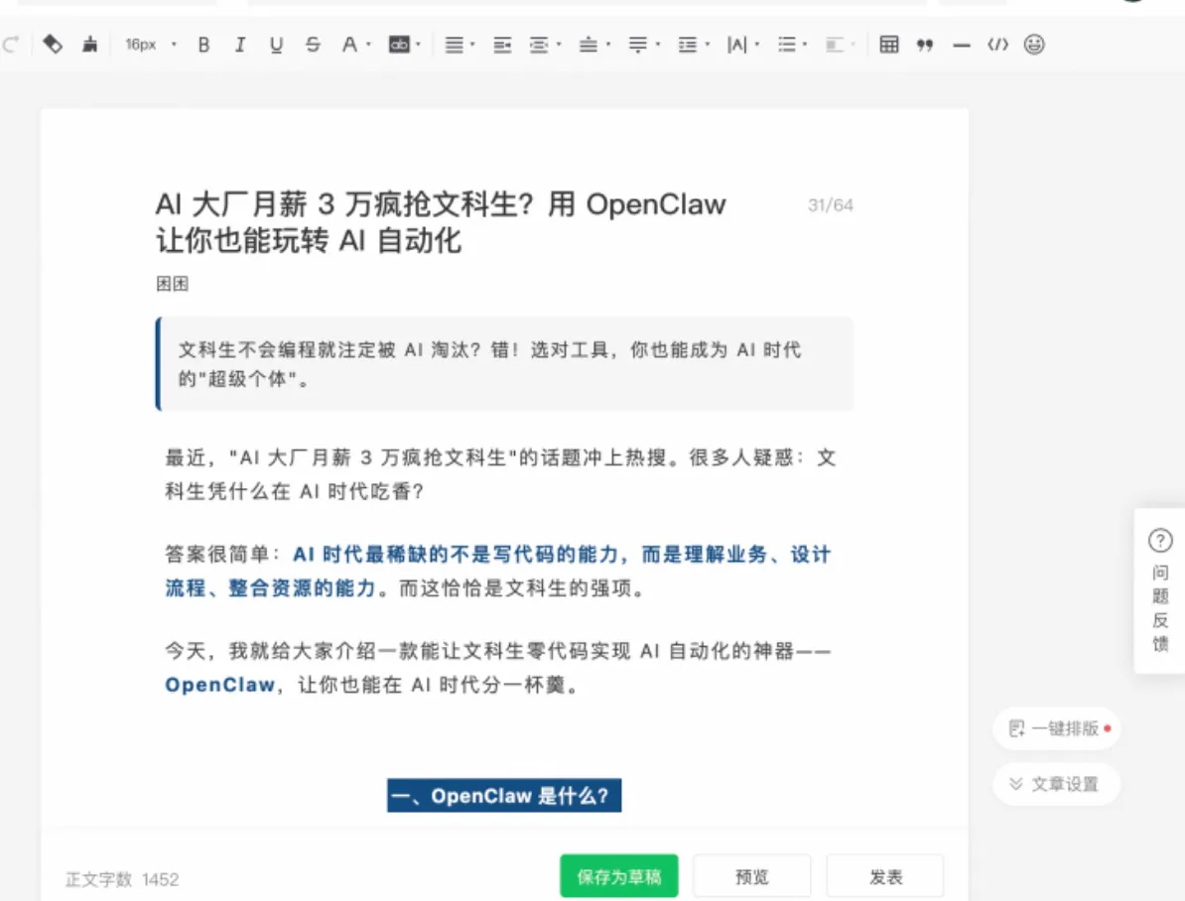Click the 发表 publish button
The height and width of the screenshot is (901, 1185).
pyautogui.click(x=885, y=877)
